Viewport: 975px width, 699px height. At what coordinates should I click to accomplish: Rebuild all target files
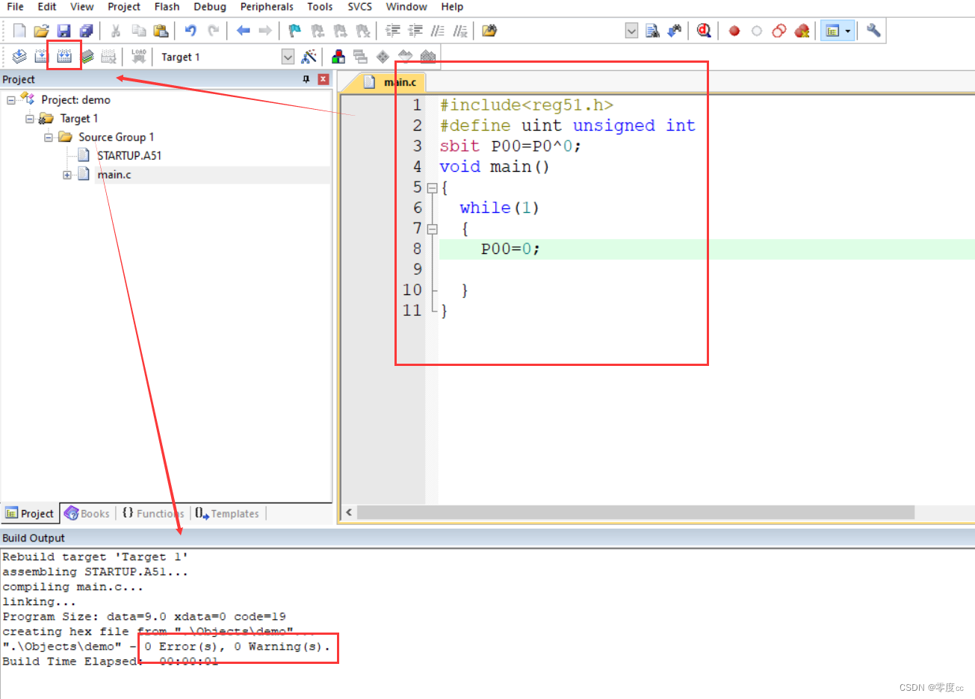pos(64,57)
